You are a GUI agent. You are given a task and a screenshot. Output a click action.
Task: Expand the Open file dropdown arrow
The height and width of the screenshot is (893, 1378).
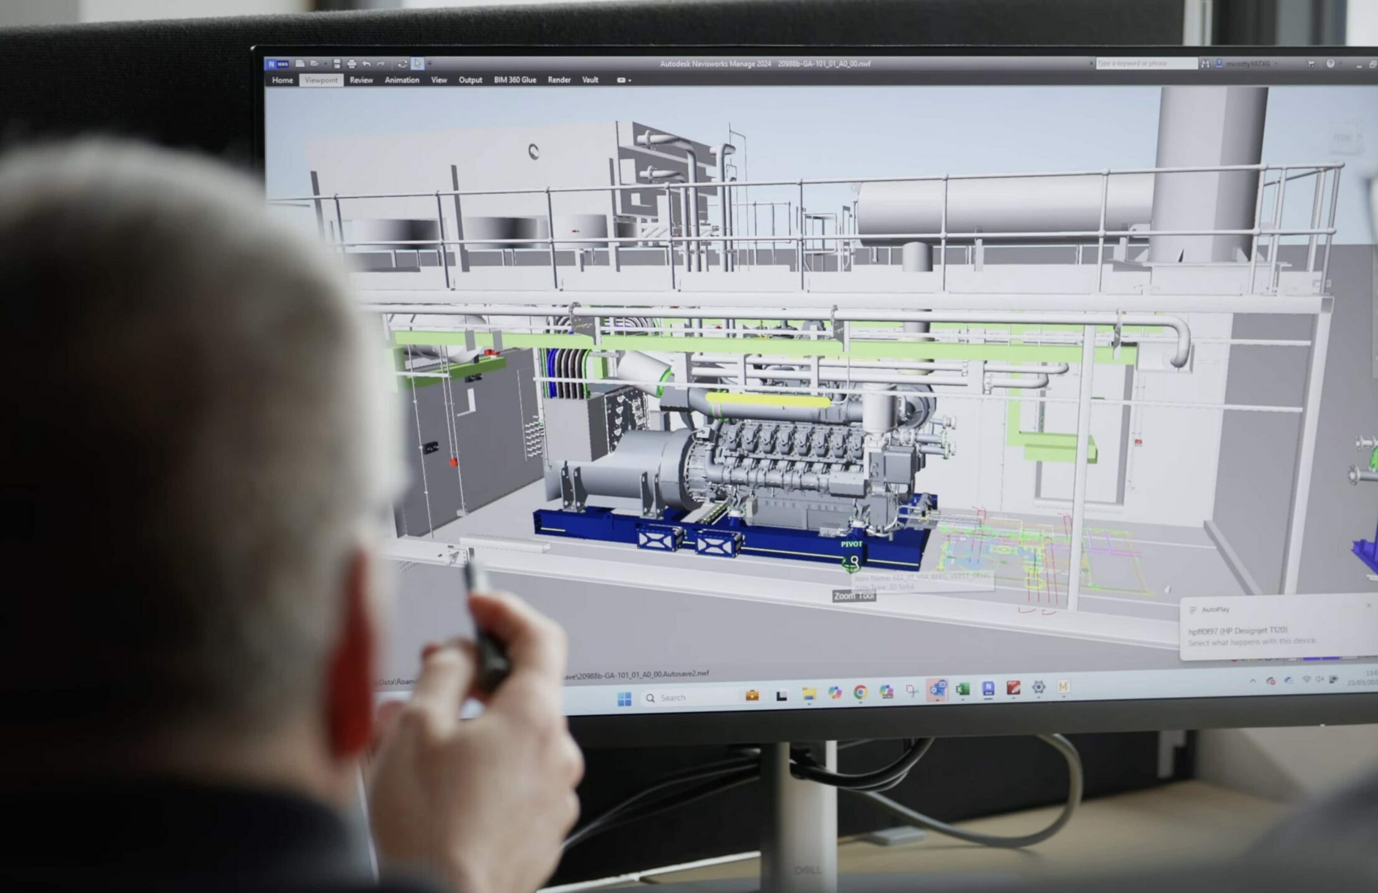(325, 64)
